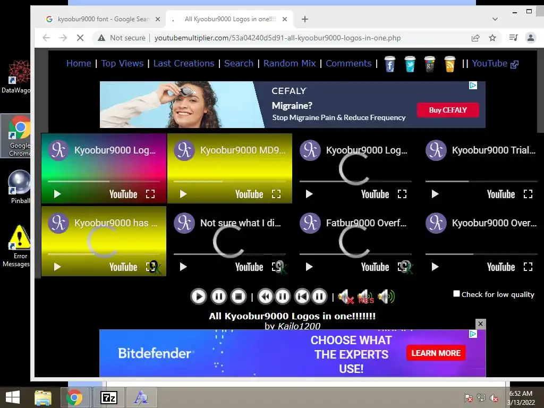Fullscreen the Kyoobur9000 Over... video
The height and width of the screenshot is (408, 544).
coord(528,267)
